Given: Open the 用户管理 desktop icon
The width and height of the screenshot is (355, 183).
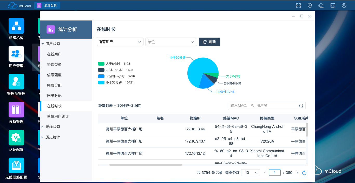Looking at the screenshot, I should point(16,54).
